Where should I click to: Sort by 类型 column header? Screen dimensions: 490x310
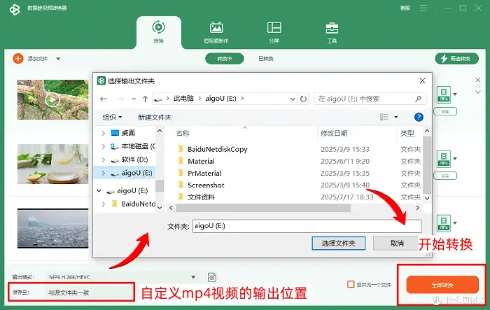[x=407, y=133]
